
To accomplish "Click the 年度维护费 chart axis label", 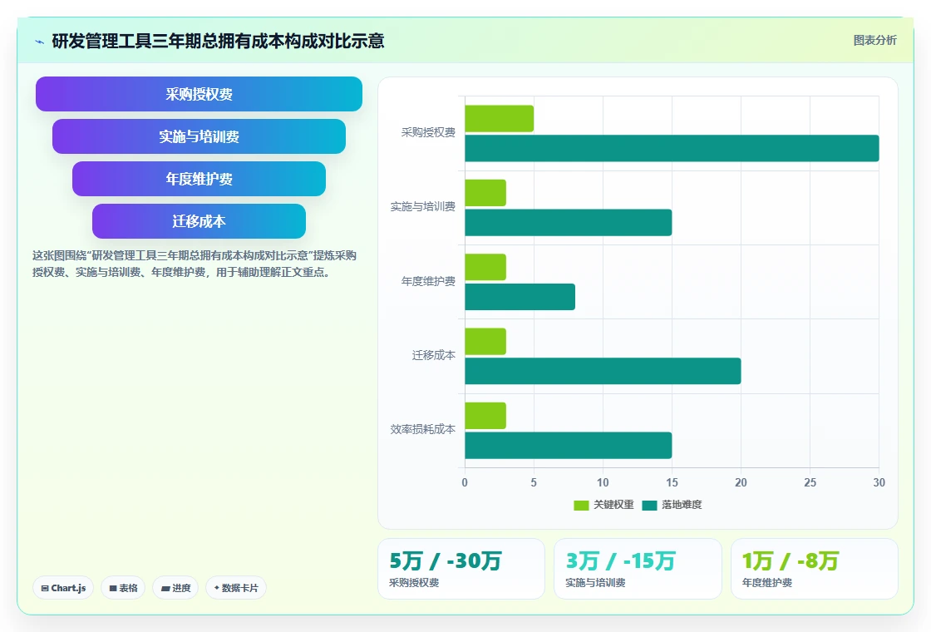I will pyautogui.click(x=428, y=281).
